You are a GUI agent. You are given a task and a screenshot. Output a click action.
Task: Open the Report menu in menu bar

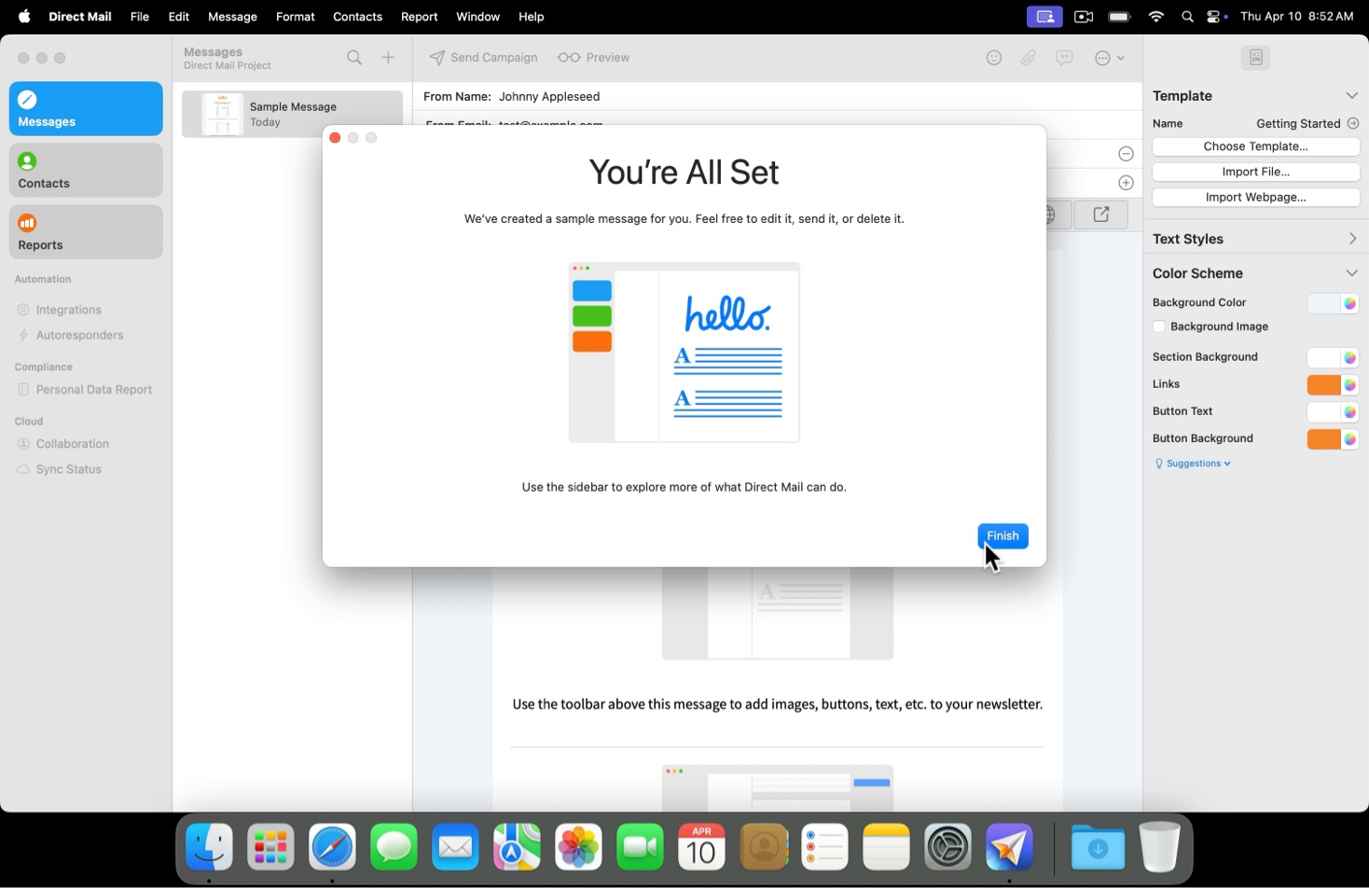(x=419, y=17)
